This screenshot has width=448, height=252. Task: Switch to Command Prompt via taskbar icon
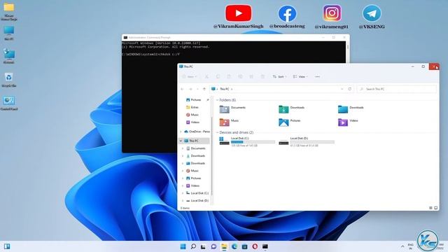coord(265,246)
